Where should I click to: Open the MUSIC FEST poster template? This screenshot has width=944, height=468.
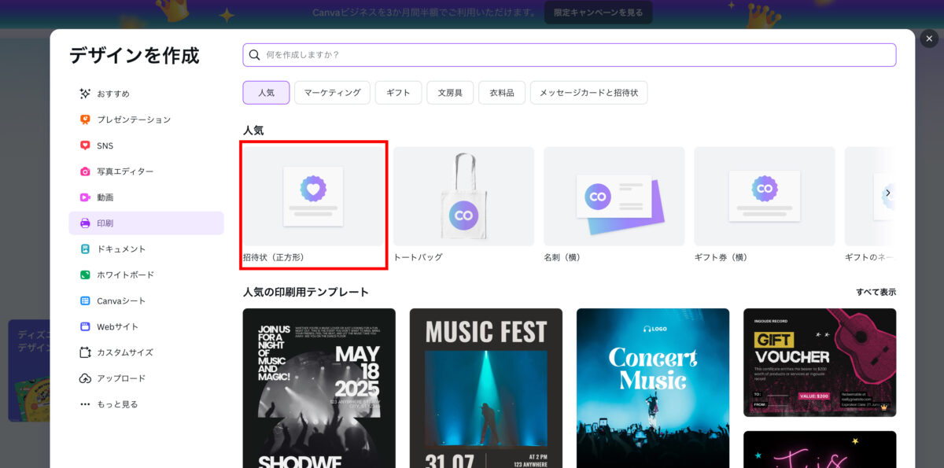coord(486,388)
